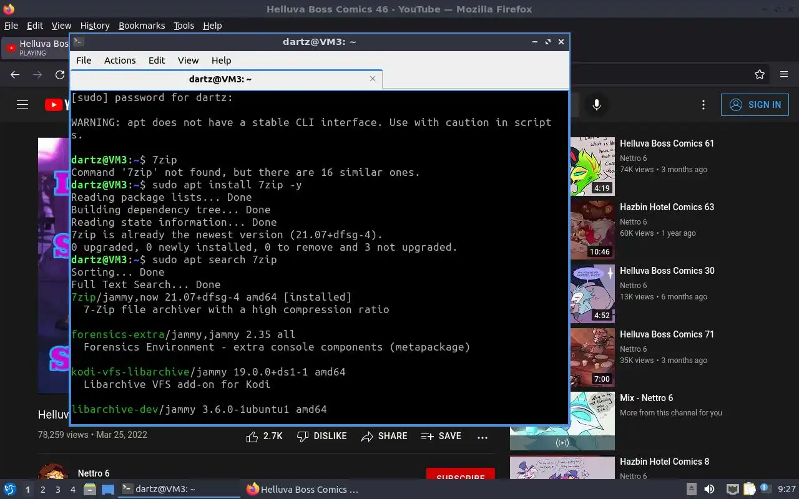Click the terminal icon in terminal title bar
799x499 pixels.
[x=78, y=42]
